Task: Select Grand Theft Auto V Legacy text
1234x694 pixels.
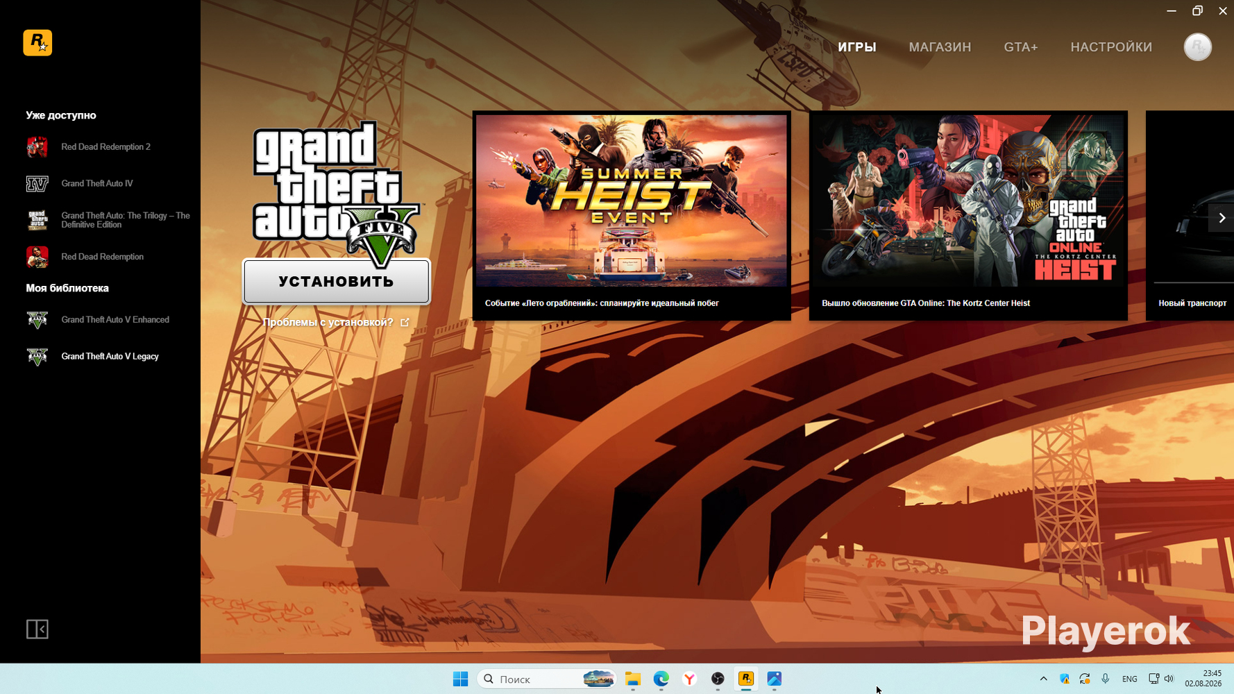Action: pos(110,357)
